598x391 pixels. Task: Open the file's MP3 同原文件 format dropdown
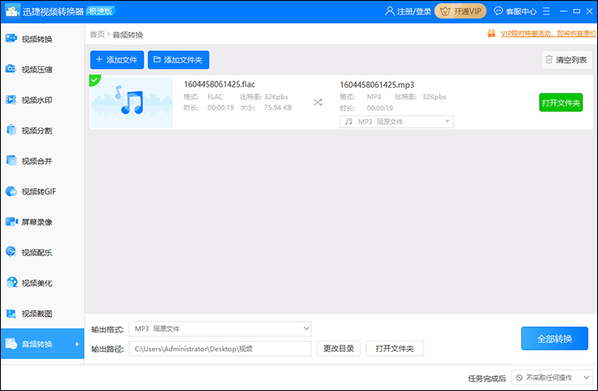click(x=396, y=121)
